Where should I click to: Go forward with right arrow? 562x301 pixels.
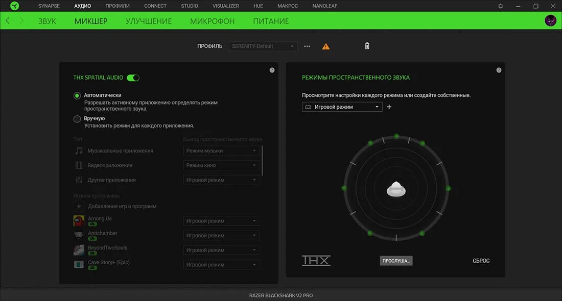(x=21, y=21)
